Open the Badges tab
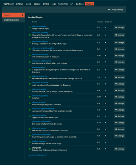 point(37,4)
